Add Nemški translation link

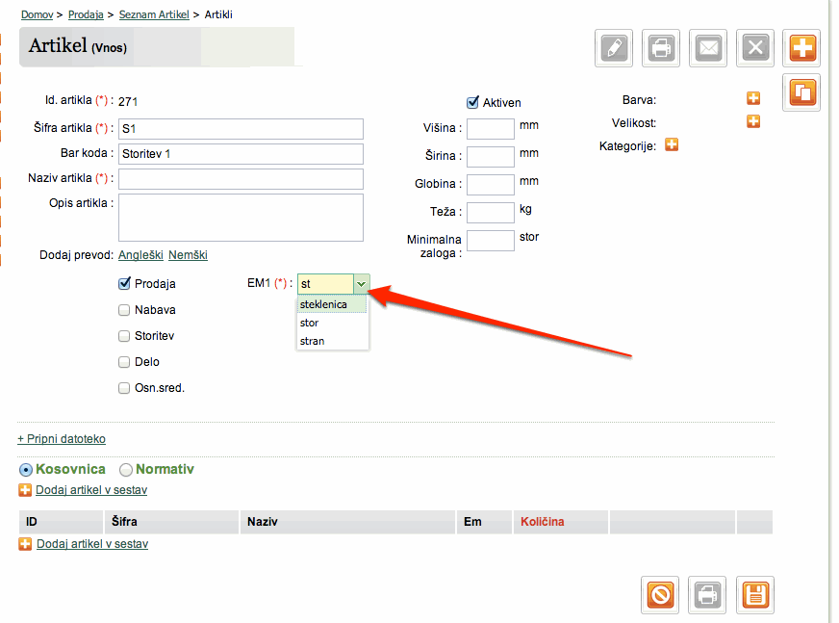188,255
